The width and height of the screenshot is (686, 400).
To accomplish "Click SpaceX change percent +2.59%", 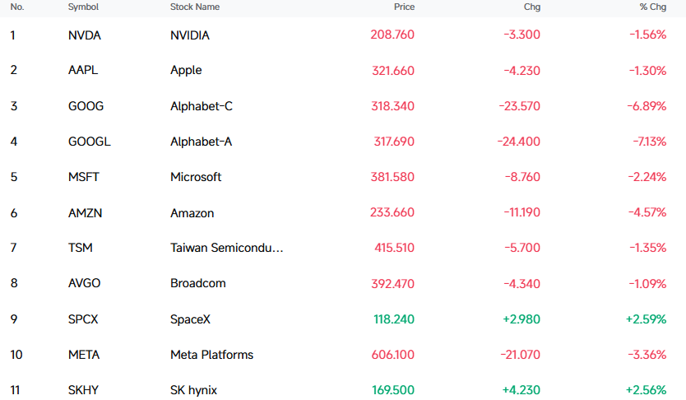I will (x=646, y=319).
